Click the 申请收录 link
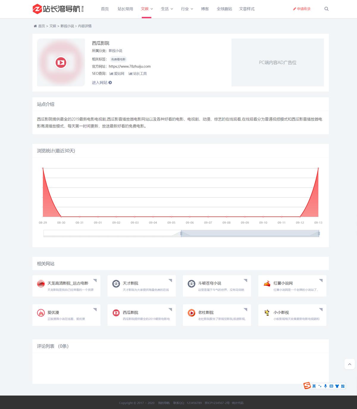The height and width of the screenshot is (409, 357). (302, 9)
